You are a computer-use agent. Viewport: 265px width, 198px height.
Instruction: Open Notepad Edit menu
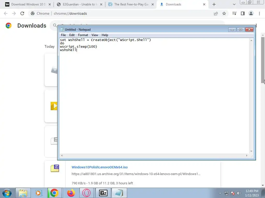[72, 35]
